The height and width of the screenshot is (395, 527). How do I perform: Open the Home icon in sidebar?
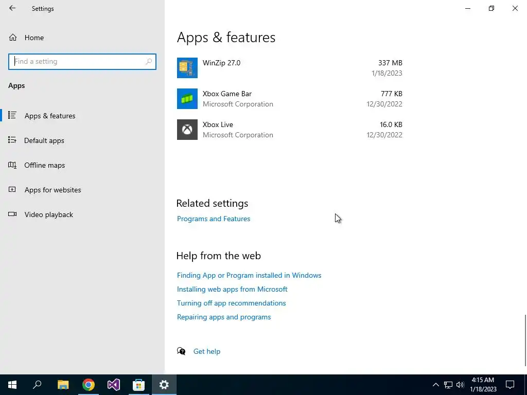pos(13,38)
